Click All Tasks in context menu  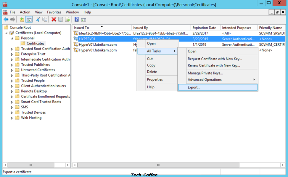click(157, 51)
